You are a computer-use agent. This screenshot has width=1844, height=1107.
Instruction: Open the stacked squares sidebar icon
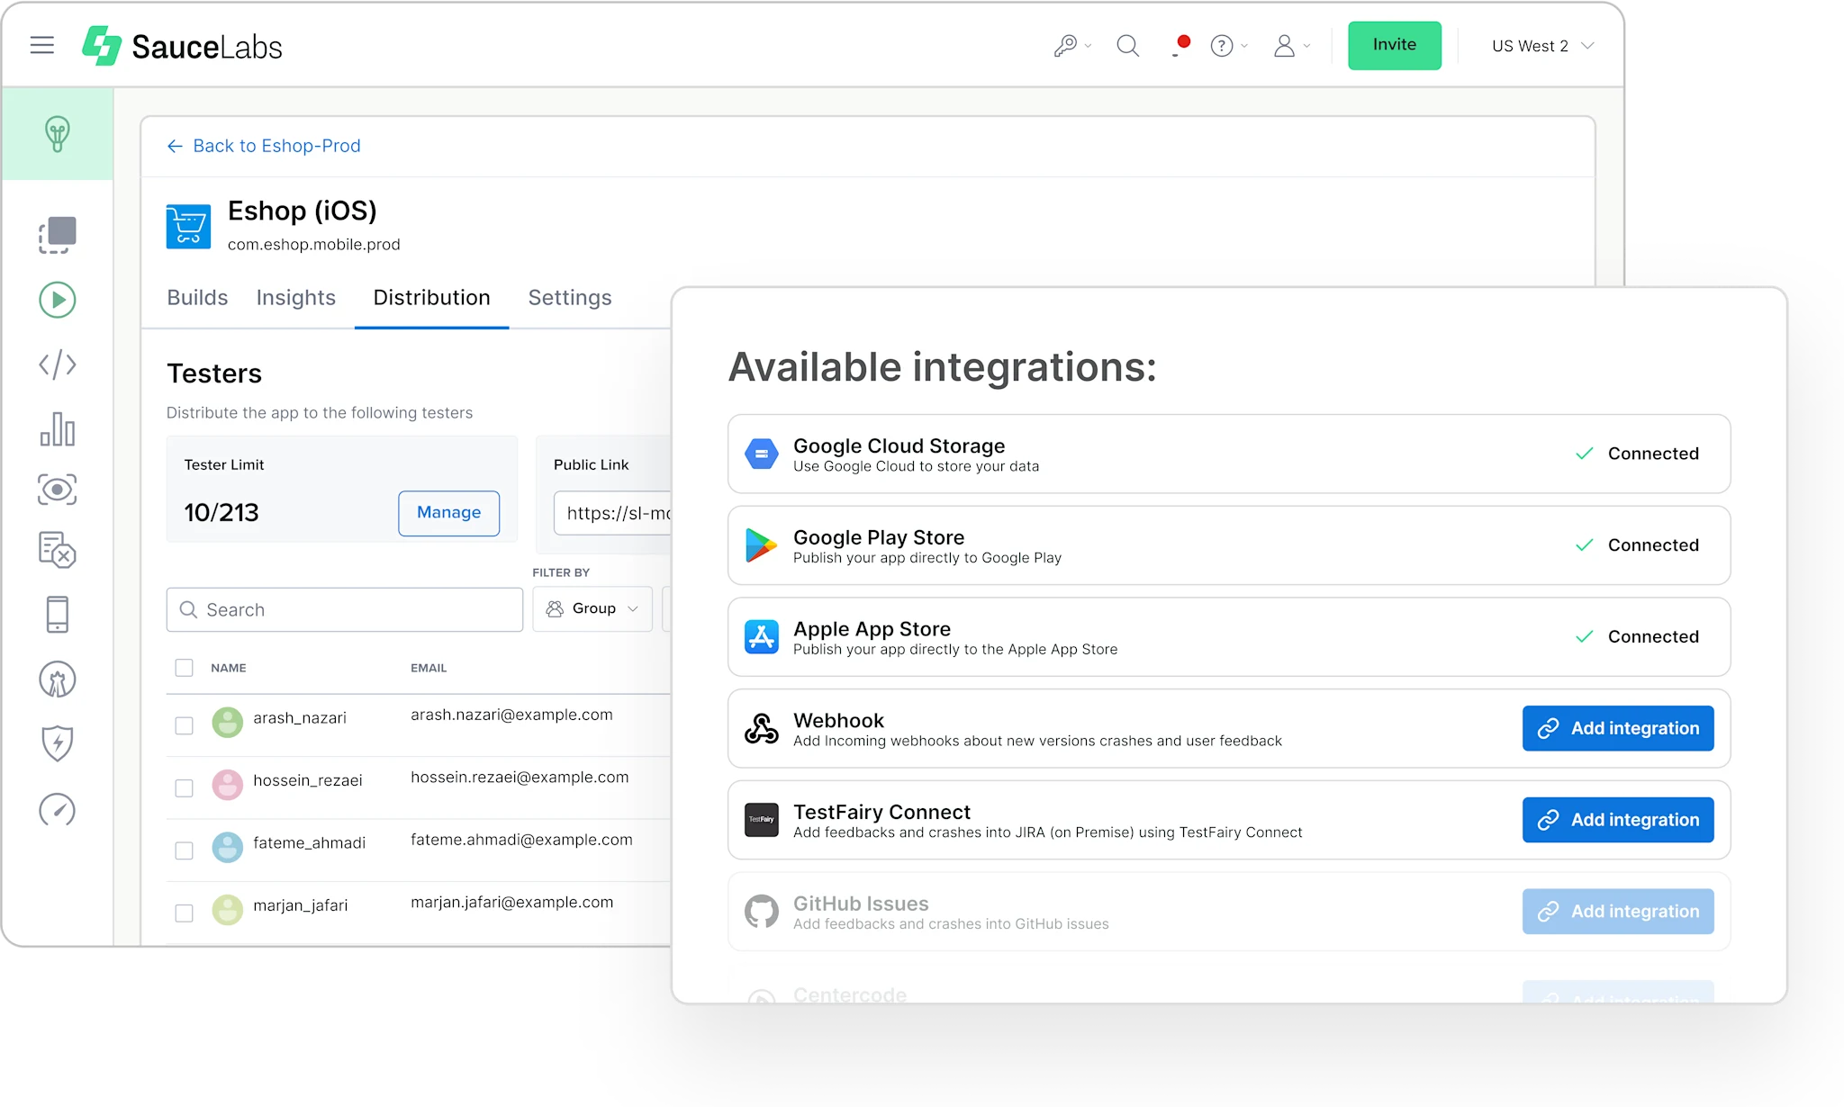(58, 235)
